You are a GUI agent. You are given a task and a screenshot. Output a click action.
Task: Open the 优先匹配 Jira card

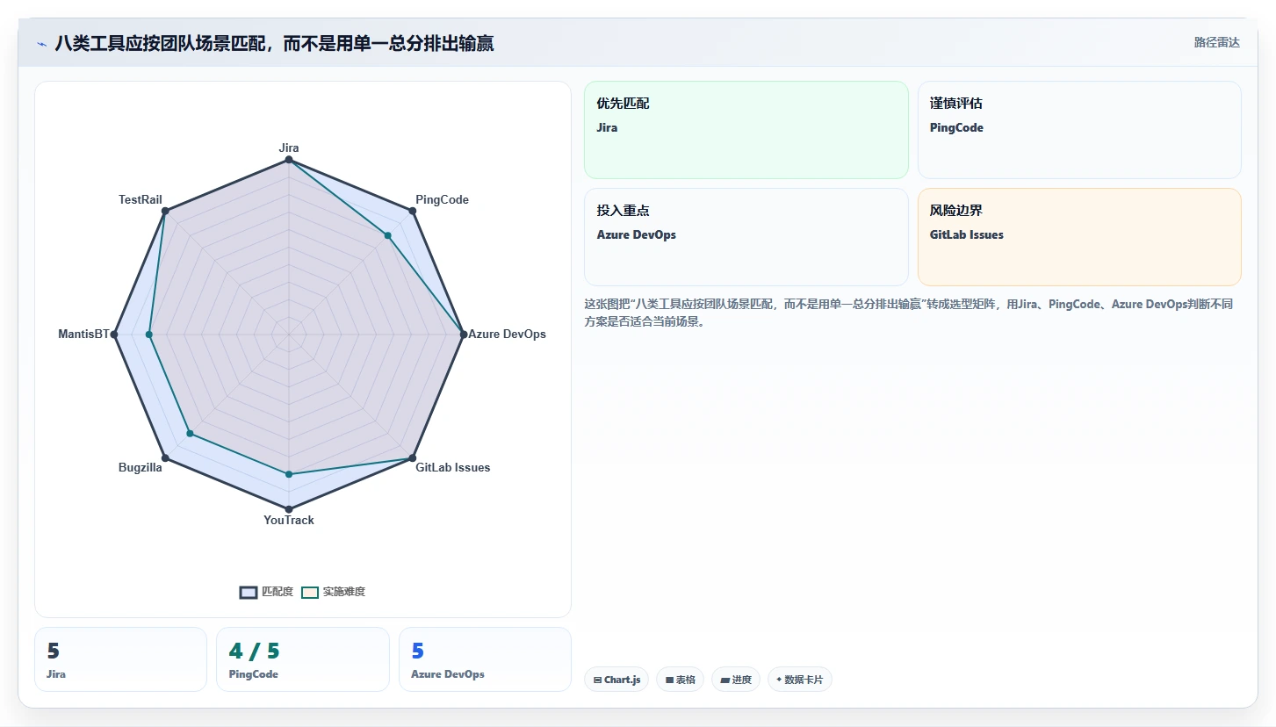pyautogui.click(x=746, y=130)
